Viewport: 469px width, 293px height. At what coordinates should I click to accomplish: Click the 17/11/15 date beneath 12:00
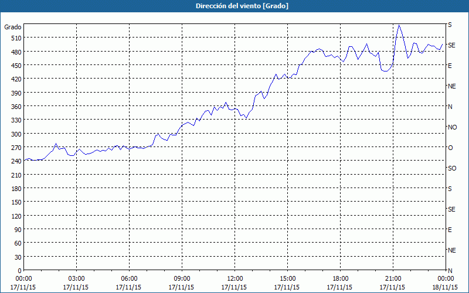[x=234, y=287]
